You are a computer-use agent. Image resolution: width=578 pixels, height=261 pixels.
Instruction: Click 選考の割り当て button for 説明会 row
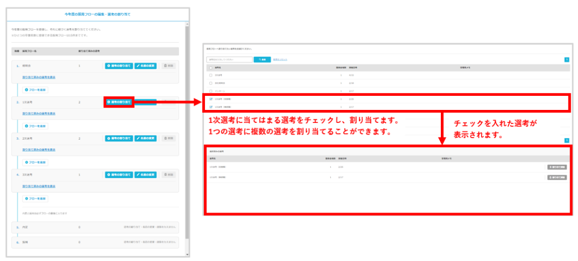tap(119, 66)
